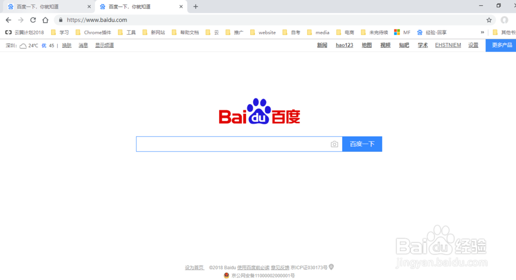Open the 消息 link
Viewport: 516px width, 280px height.
(x=83, y=45)
